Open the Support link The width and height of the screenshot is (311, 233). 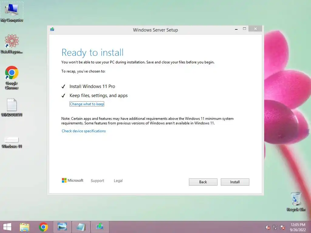[97, 181]
